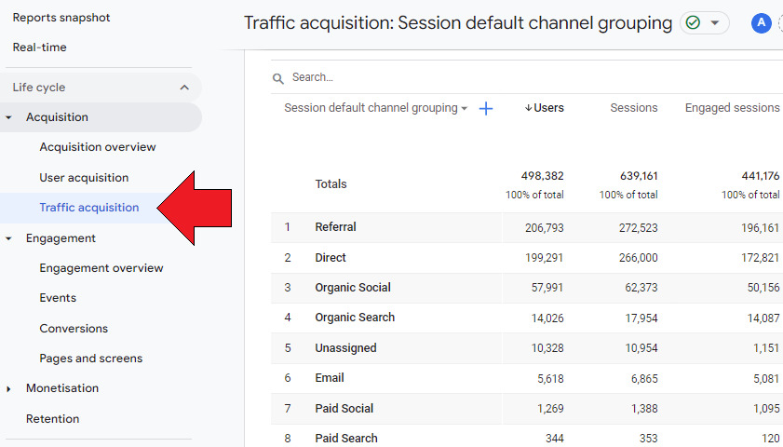
Task: Open Reports snapshot
Action: (x=61, y=18)
